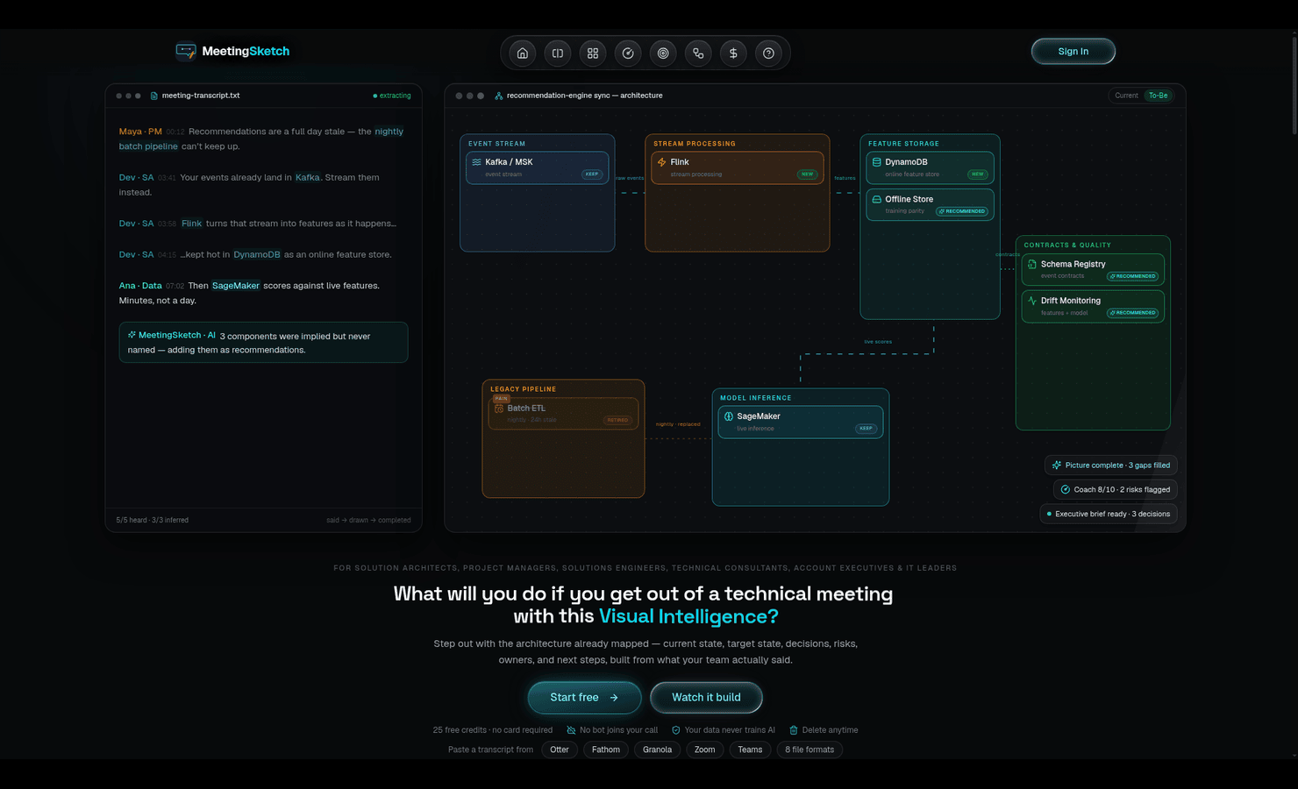
Task: Click the Drift Monitoring pulse icon
Action: (1032, 301)
